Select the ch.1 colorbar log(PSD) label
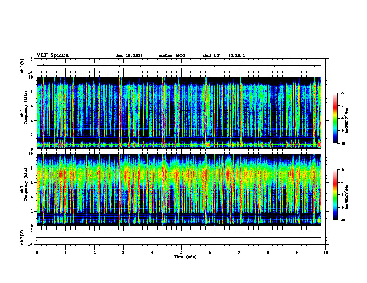This screenshot has height=283, width=367. [347, 121]
